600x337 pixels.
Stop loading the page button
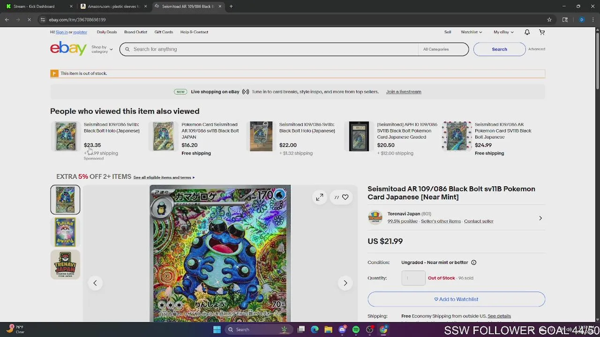pyautogui.click(x=29, y=20)
